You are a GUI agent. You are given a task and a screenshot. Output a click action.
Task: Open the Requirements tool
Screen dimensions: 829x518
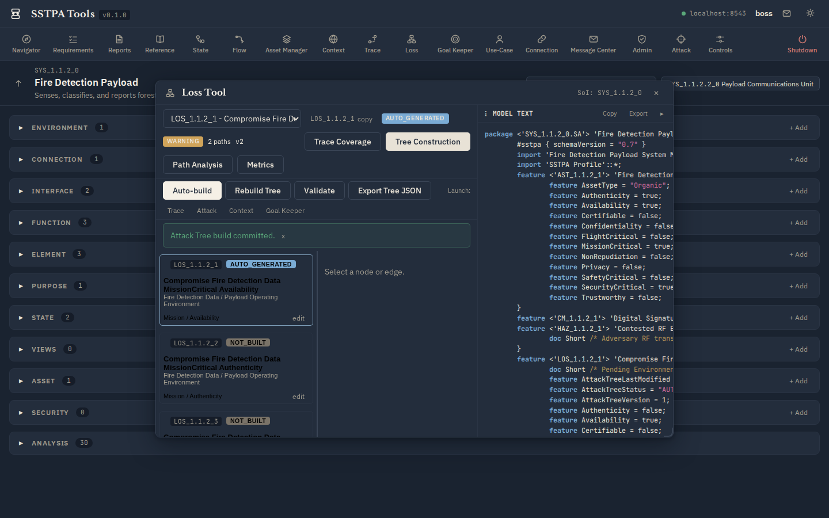click(73, 44)
